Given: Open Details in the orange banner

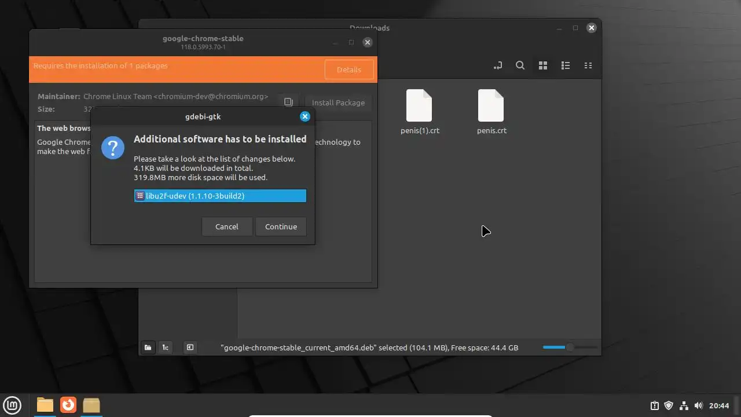Looking at the screenshot, I should pyautogui.click(x=349, y=69).
